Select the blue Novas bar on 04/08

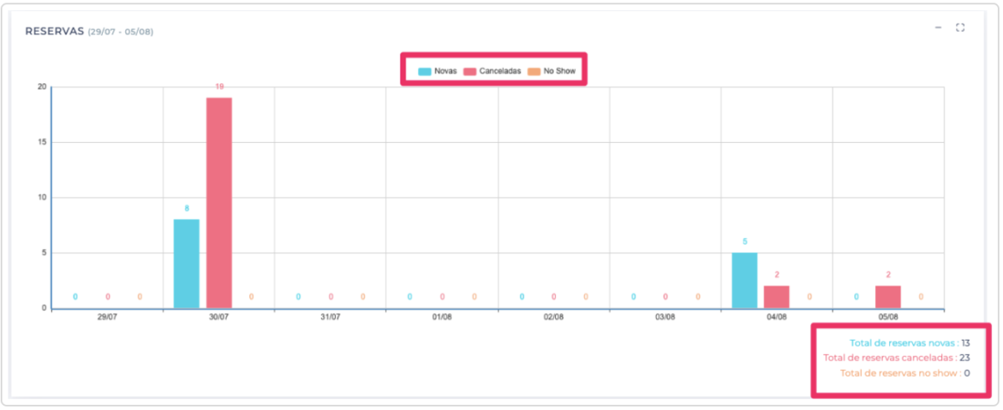click(745, 281)
